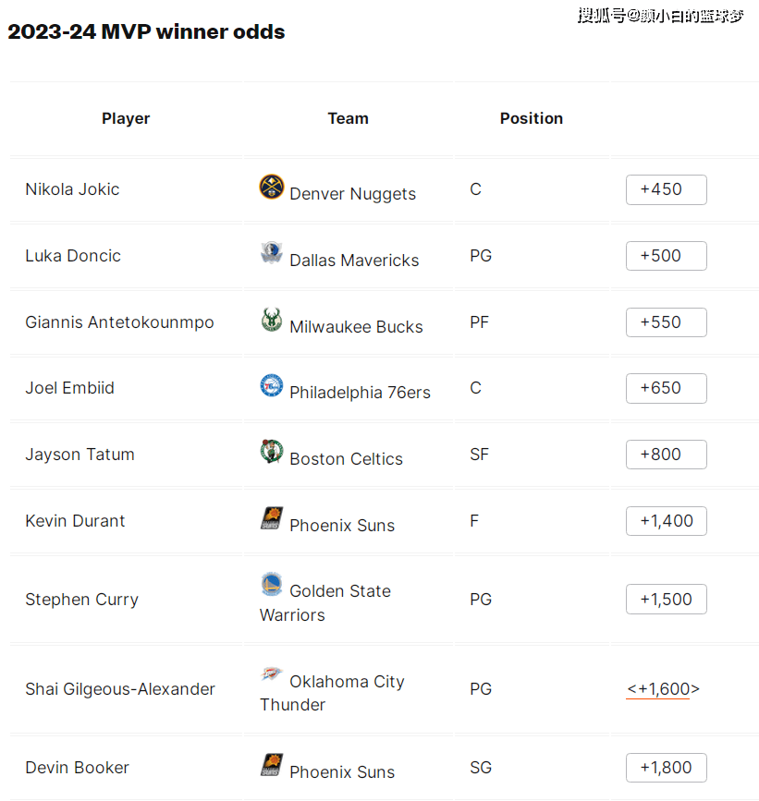Open the underlined +1,600 odds link
The width and height of the screenshot is (759, 801).
tap(663, 689)
